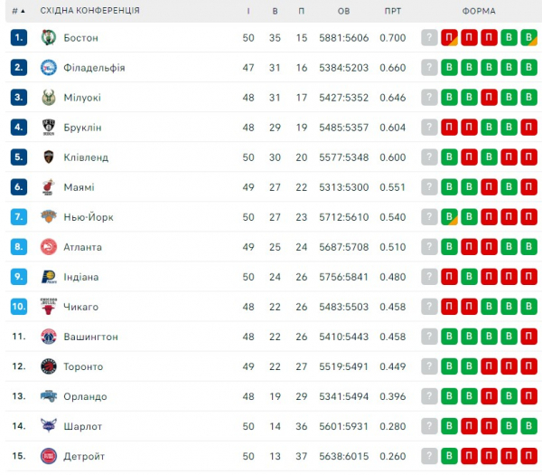Sort table by ПРТ column header
542x475 pixels.
392,11
